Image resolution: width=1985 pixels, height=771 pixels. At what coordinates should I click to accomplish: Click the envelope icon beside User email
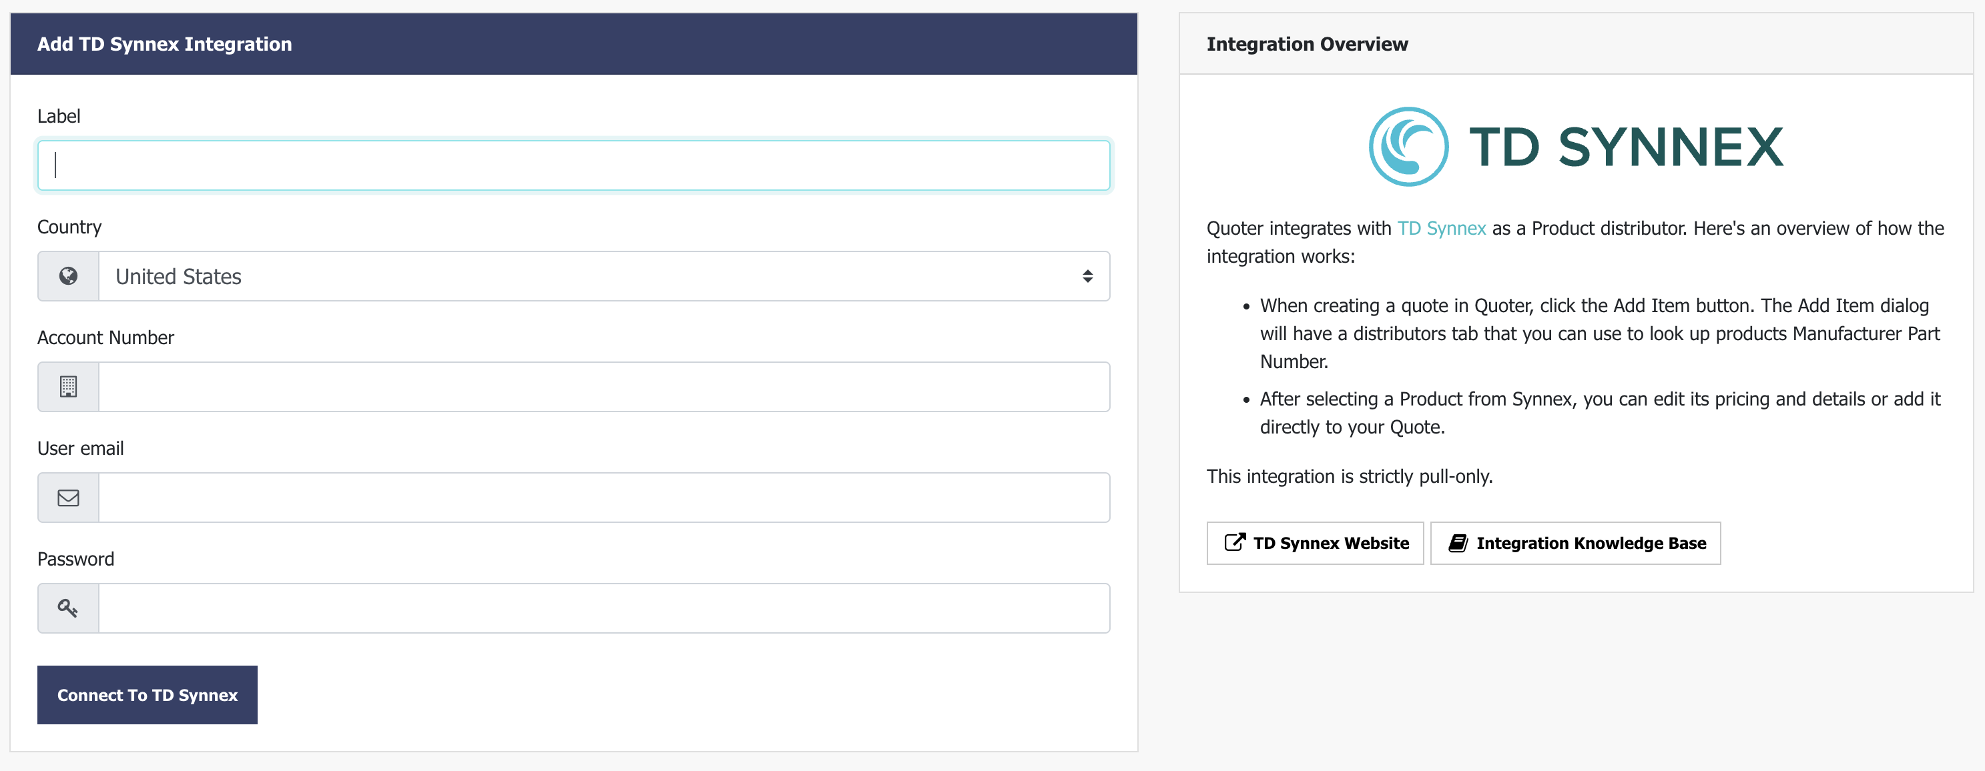69,498
